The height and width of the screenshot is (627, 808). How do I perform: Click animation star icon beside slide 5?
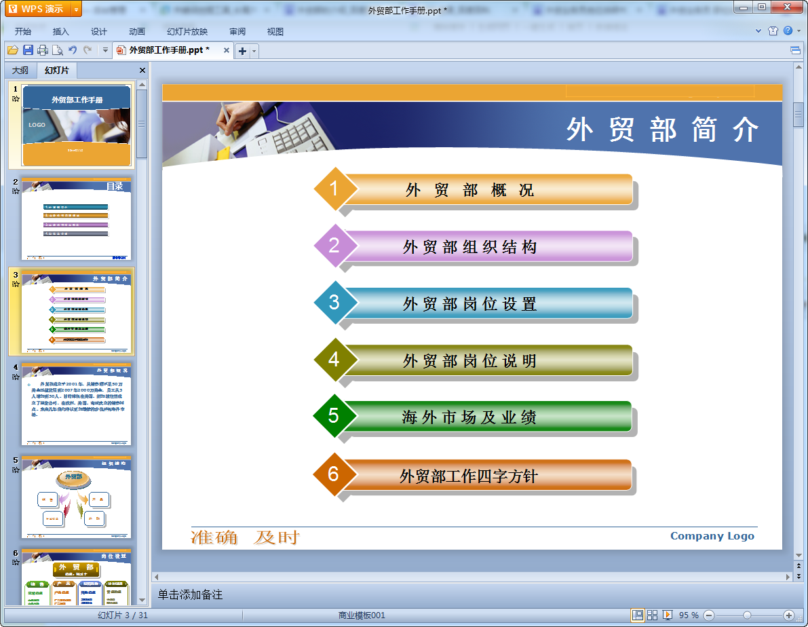tap(16, 470)
